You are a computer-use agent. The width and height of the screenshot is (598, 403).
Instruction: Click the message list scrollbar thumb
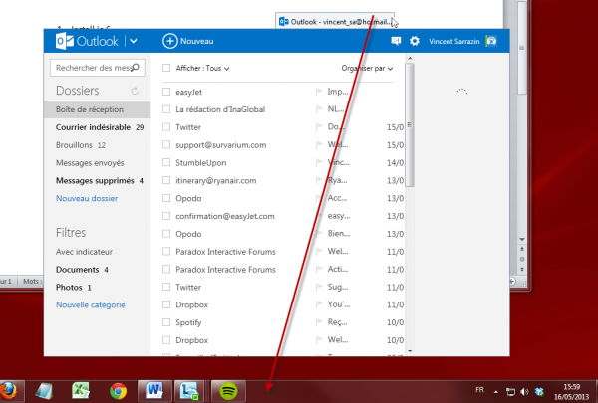pos(410,125)
